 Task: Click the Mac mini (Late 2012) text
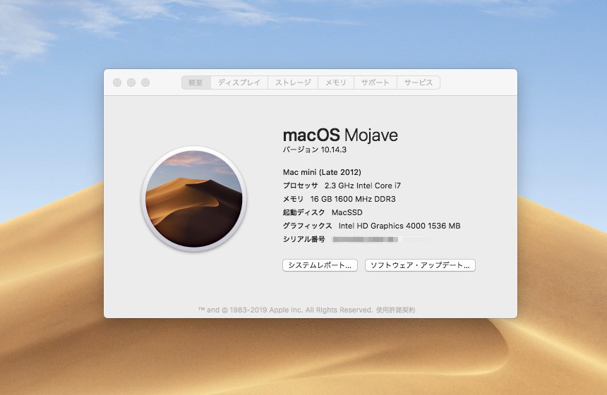pos(322,172)
